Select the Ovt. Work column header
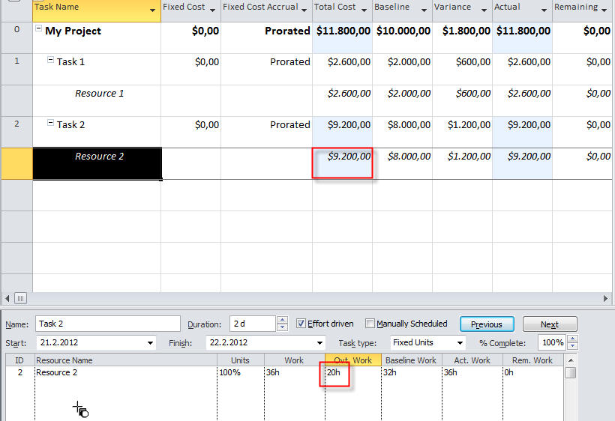Viewport: 615px width, 421px height. click(x=352, y=360)
